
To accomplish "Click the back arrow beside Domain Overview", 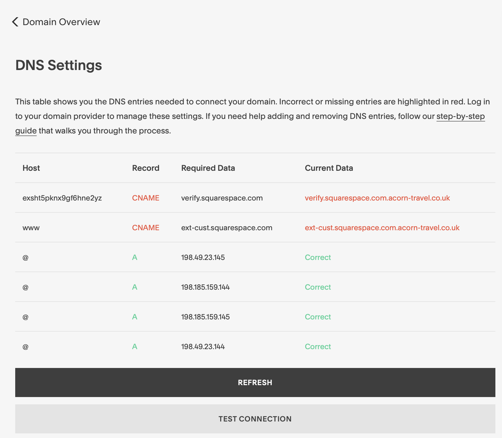I will click(x=15, y=22).
